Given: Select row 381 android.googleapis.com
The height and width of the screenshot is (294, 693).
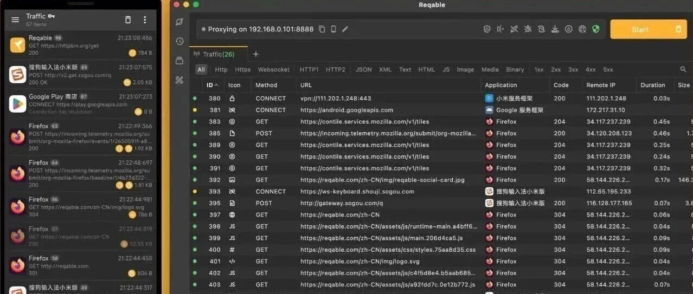Looking at the screenshot, I should point(441,110).
